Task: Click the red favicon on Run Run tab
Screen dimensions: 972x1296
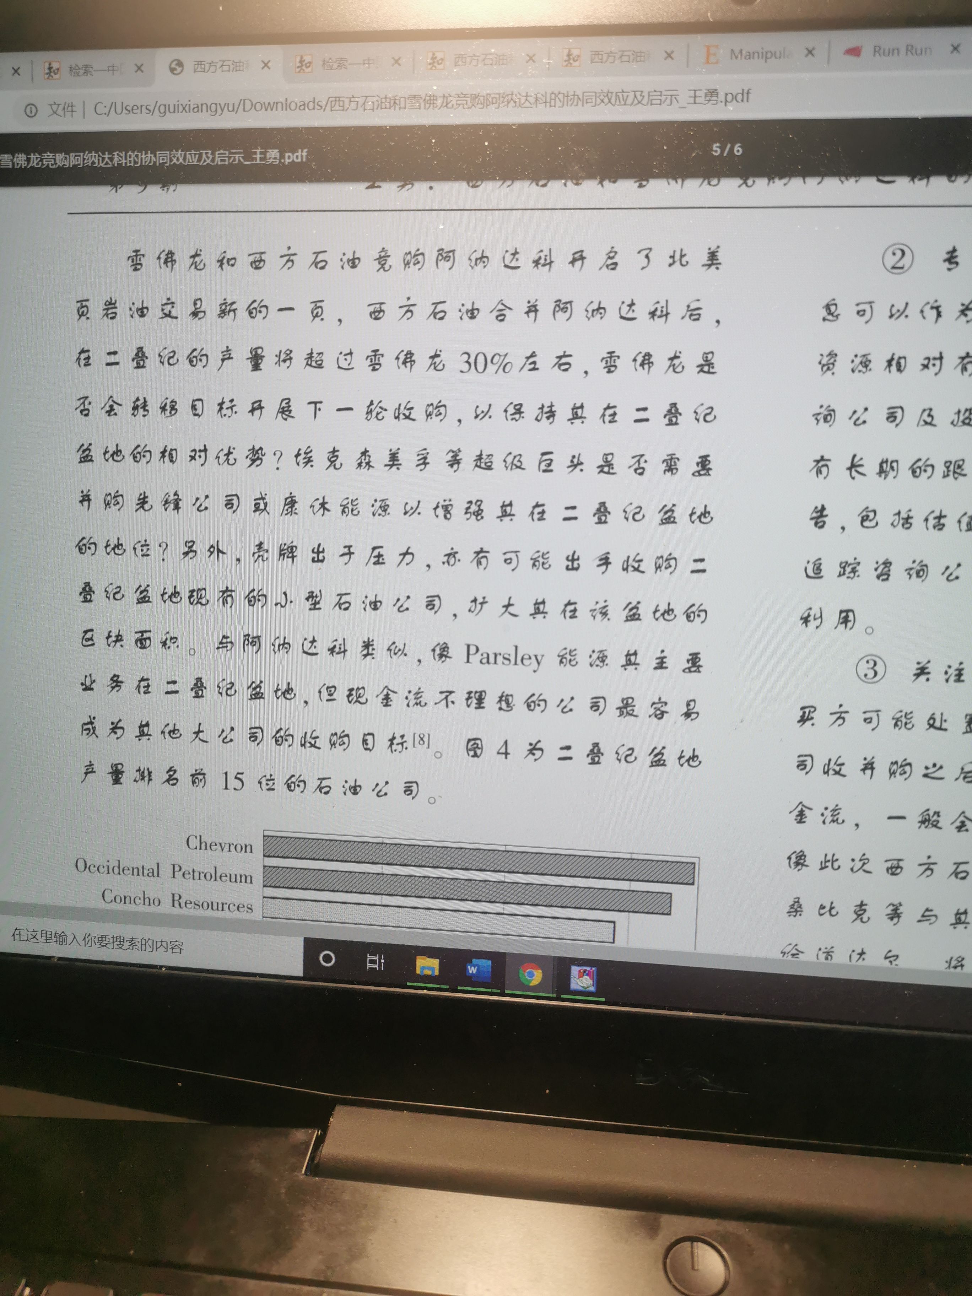Action: pyautogui.click(x=853, y=52)
